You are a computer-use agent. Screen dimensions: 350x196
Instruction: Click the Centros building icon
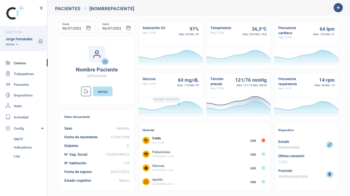pyautogui.click(x=8, y=63)
